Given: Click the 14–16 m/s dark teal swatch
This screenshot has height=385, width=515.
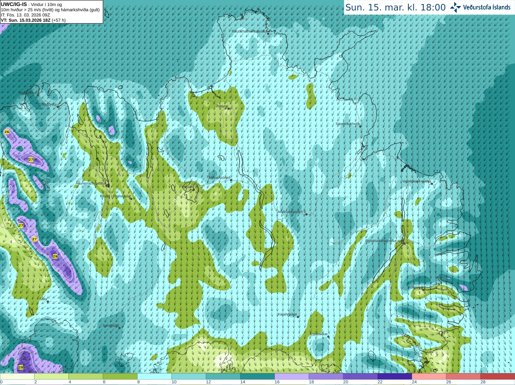Looking at the screenshot, I should [x=257, y=377].
